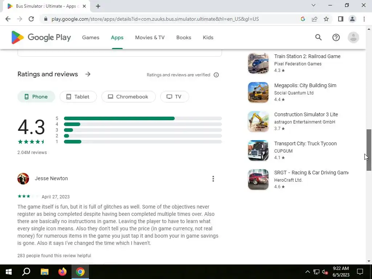Click the Ratings and reviews heading
This screenshot has width=372, height=279.
point(48,74)
